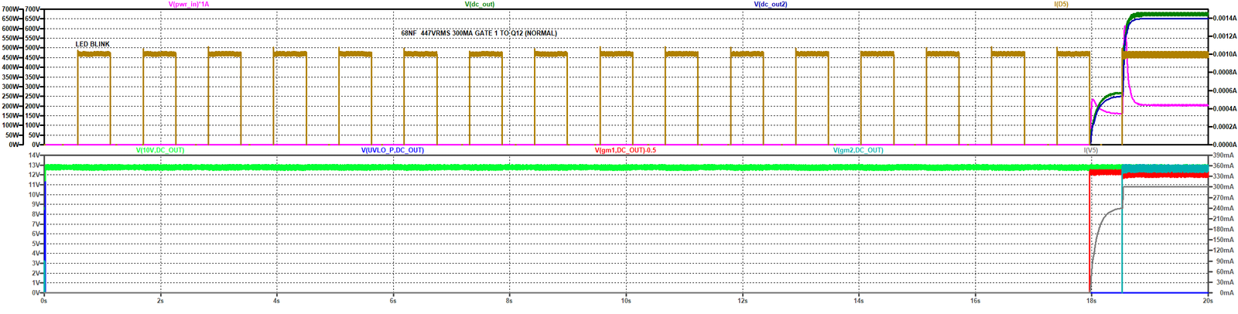Click the V(10V,DC_OUT) trace label
This screenshot has width=1238, height=314.
click(x=160, y=150)
